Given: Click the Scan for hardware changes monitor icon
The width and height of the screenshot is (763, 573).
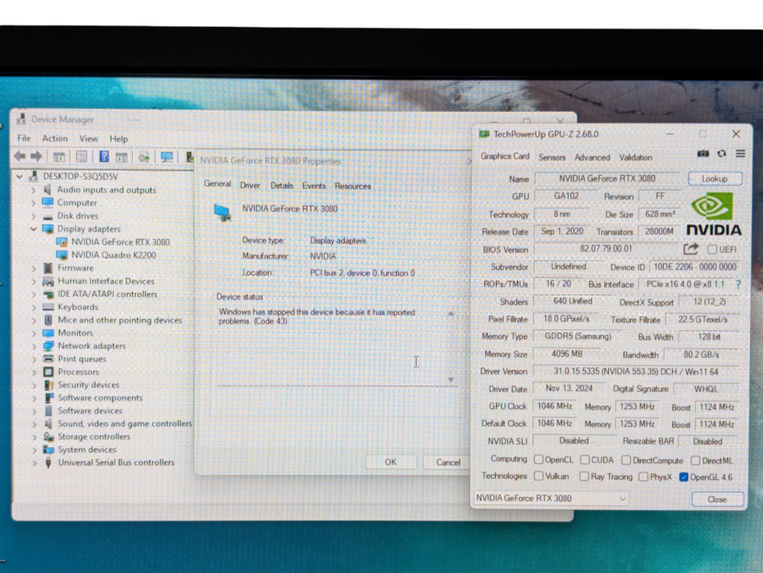Looking at the screenshot, I should 167,156.
